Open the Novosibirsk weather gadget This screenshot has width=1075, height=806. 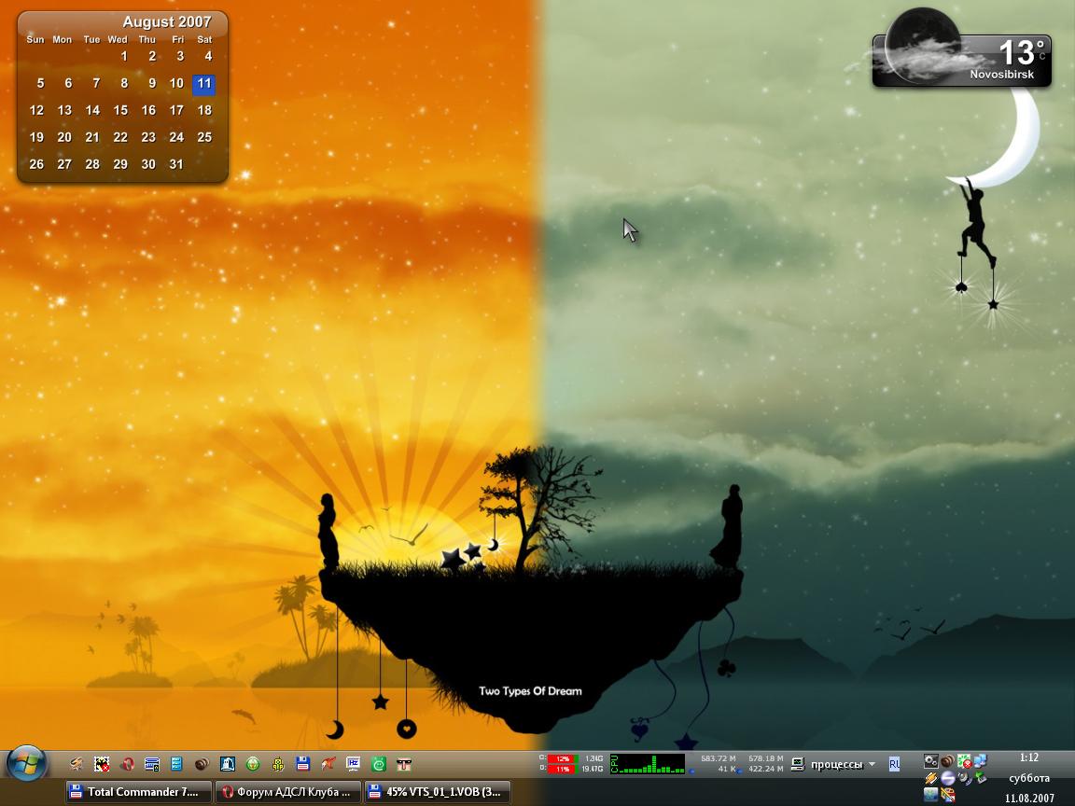pos(961,58)
